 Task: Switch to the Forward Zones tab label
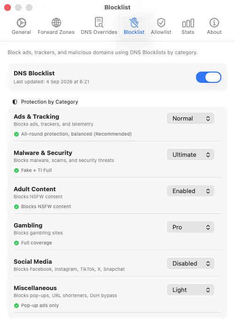click(56, 32)
